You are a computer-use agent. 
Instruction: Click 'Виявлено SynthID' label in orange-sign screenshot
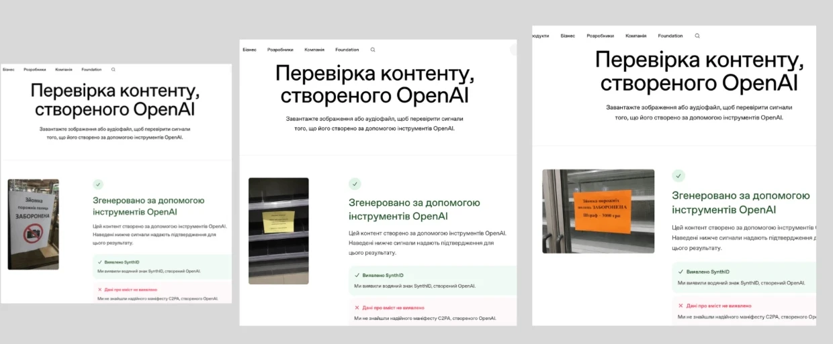click(708, 272)
